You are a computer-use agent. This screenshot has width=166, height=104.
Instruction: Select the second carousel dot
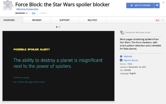(60, 27)
